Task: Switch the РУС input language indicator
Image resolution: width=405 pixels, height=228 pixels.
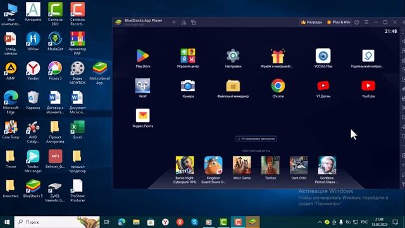Action: pyautogui.click(x=364, y=222)
